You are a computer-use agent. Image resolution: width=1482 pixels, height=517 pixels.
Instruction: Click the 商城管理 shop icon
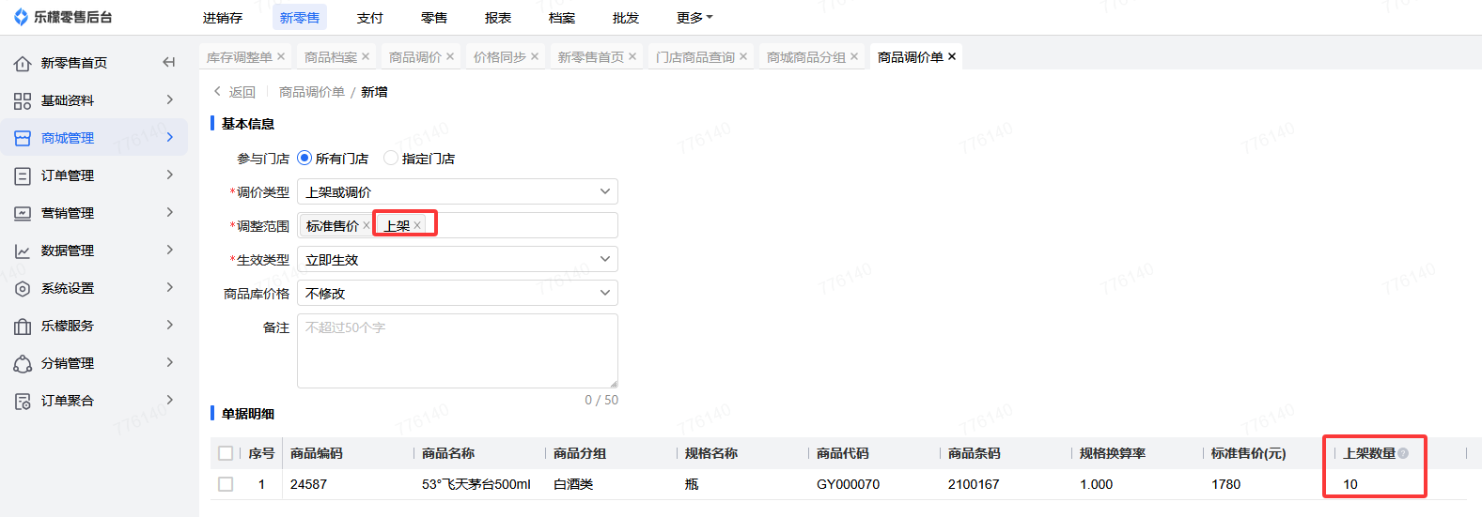pyautogui.click(x=23, y=138)
